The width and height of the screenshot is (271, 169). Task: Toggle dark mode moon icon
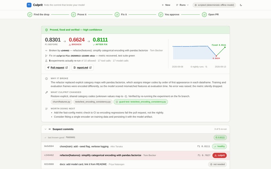(x=241, y=5)
